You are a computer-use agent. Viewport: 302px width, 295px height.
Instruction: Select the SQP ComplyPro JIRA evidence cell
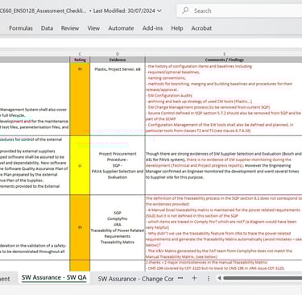(118, 227)
